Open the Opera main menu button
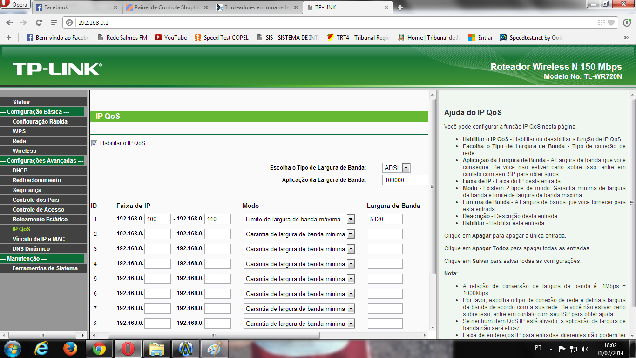636x358 pixels. click(15, 5)
